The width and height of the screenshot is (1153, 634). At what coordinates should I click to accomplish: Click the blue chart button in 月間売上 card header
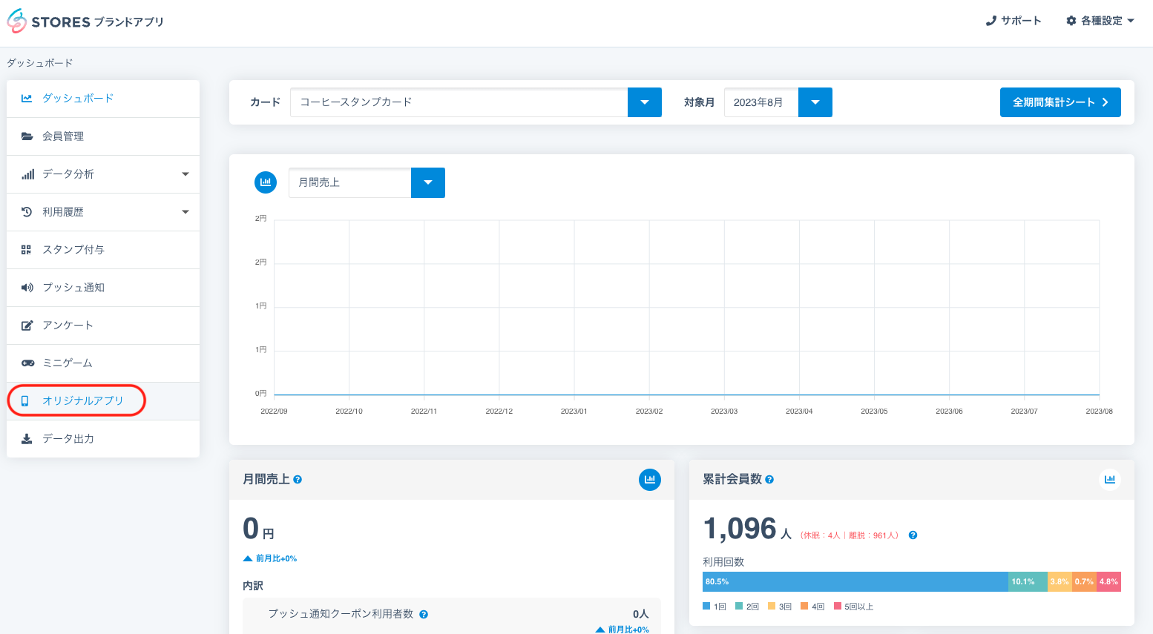[650, 480]
